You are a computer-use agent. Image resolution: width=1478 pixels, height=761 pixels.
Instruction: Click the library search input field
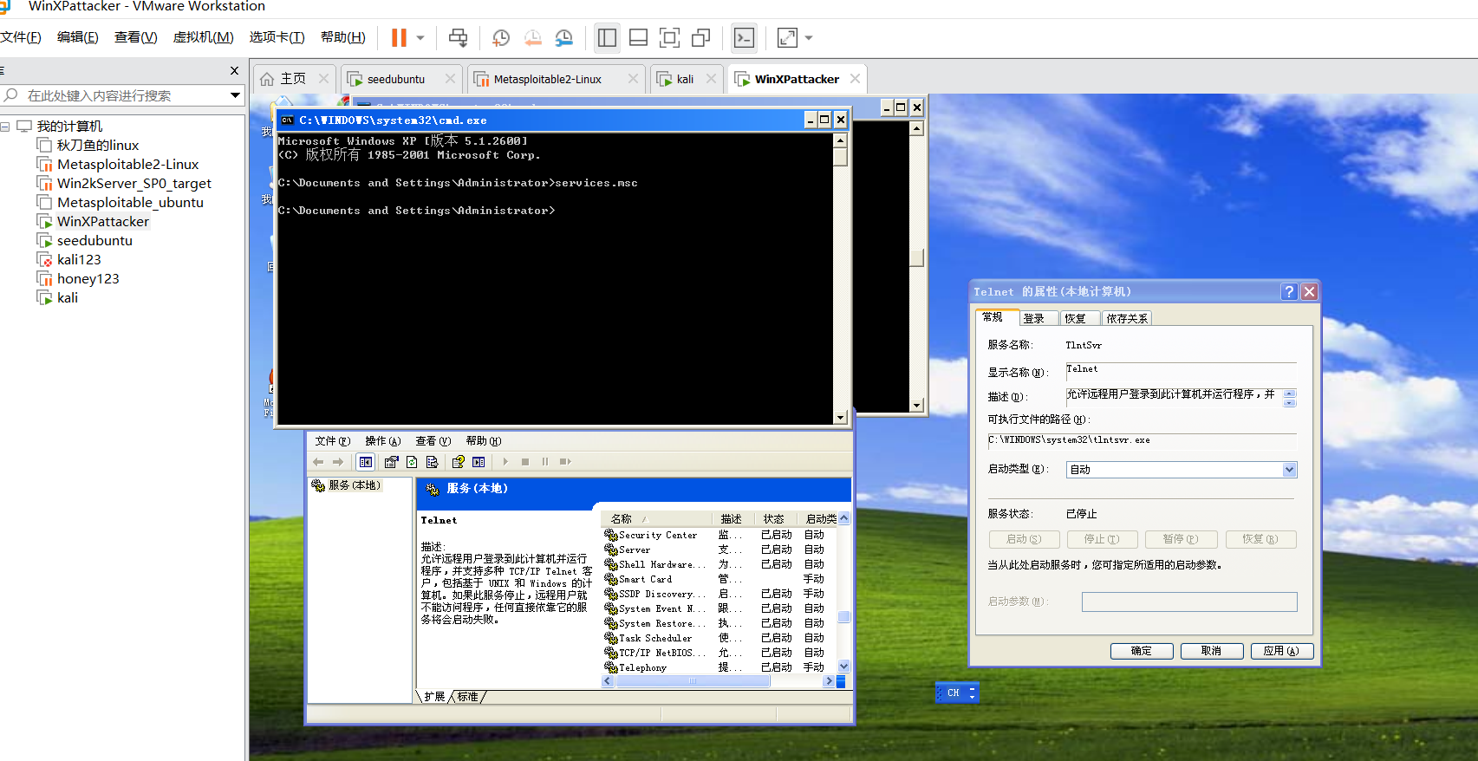pyautogui.click(x=121, y=95)
